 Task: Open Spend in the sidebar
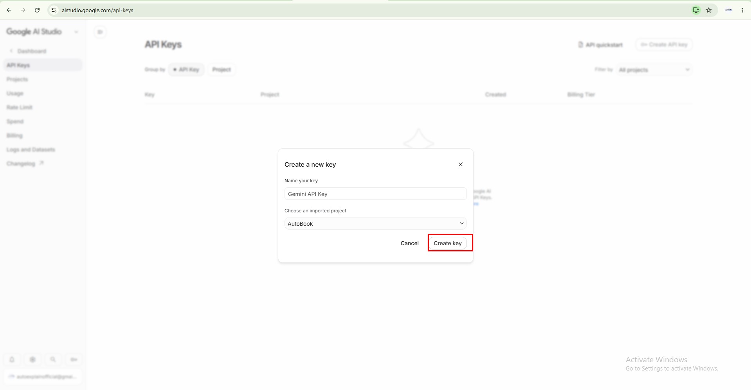pyautogui.click(x=15, y=121)
